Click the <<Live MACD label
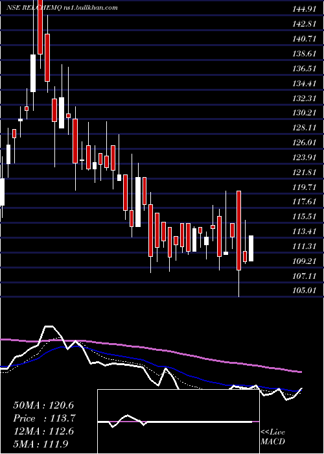324x454 pixels. click(x=273, y=436)
